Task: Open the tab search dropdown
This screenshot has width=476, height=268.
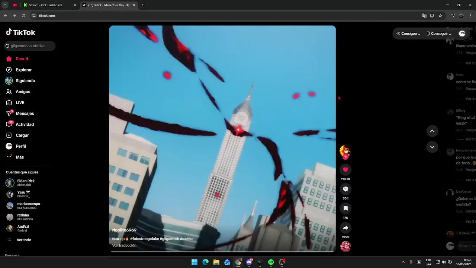Action: click(5, 5)
